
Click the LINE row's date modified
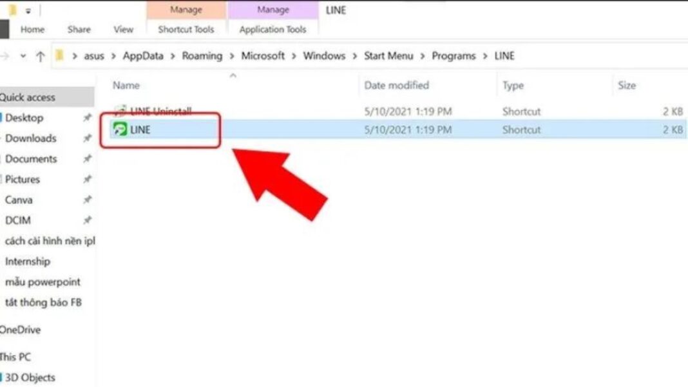(408, 129)
